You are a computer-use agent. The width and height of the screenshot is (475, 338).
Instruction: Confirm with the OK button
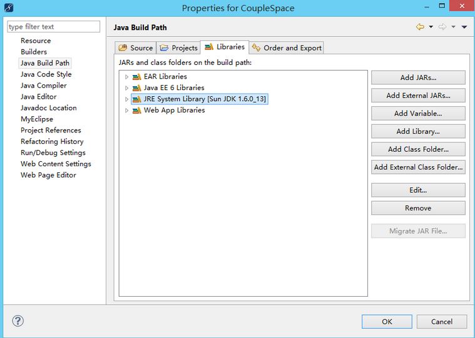click(387, 321)
